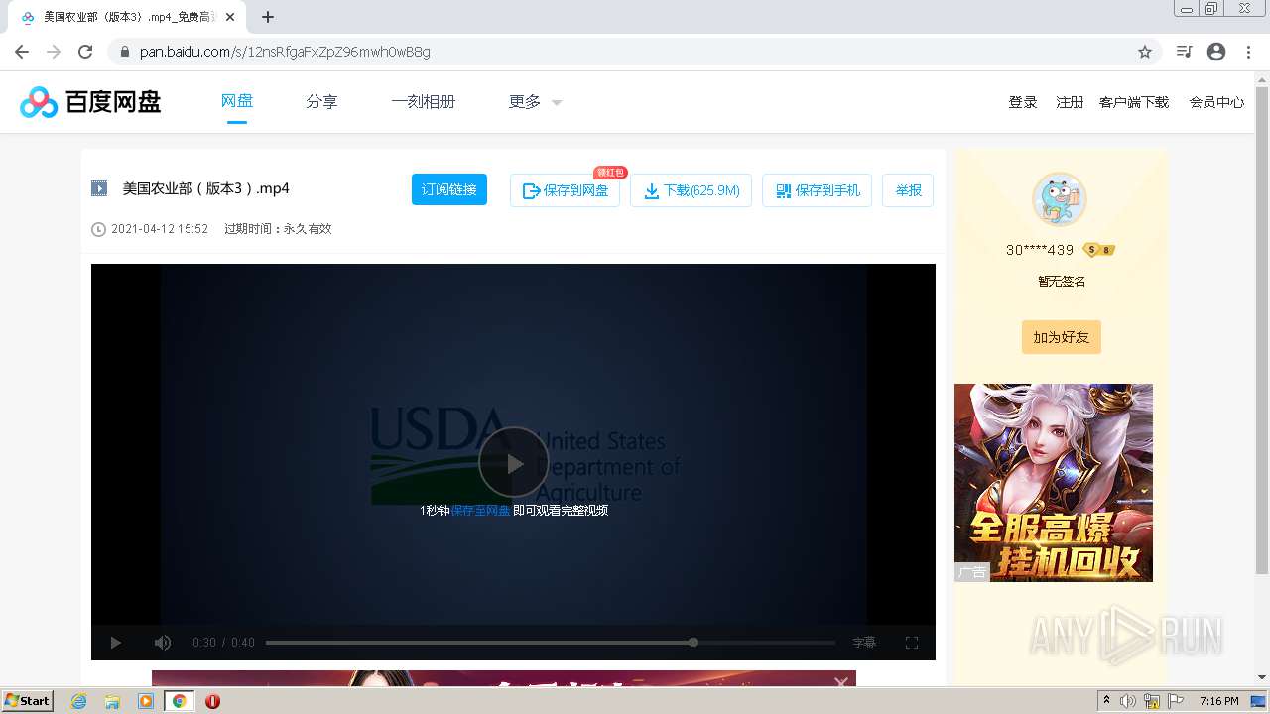Click the user level badge next to 30****439
This screenshot has width=1270, height=714.
1098,250
